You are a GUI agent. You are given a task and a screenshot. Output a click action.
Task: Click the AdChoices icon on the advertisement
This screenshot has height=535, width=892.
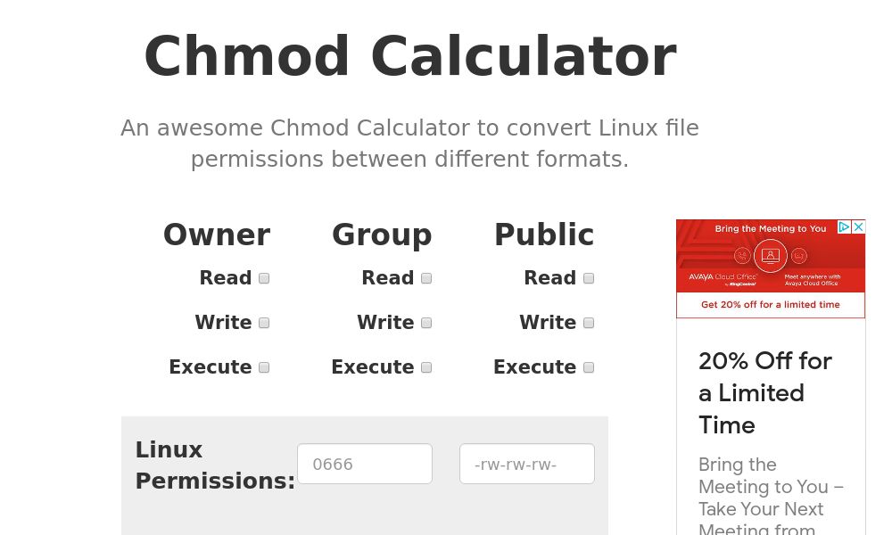[x=845, y=226]
